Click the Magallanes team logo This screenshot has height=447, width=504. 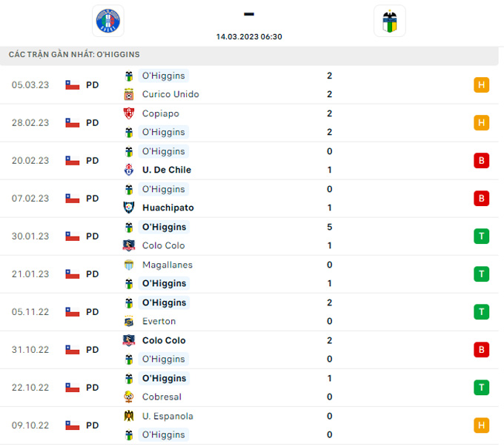(129, 265)
